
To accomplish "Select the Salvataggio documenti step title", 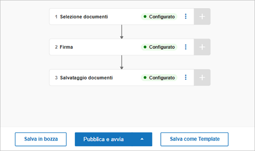I will pos(86,77).
